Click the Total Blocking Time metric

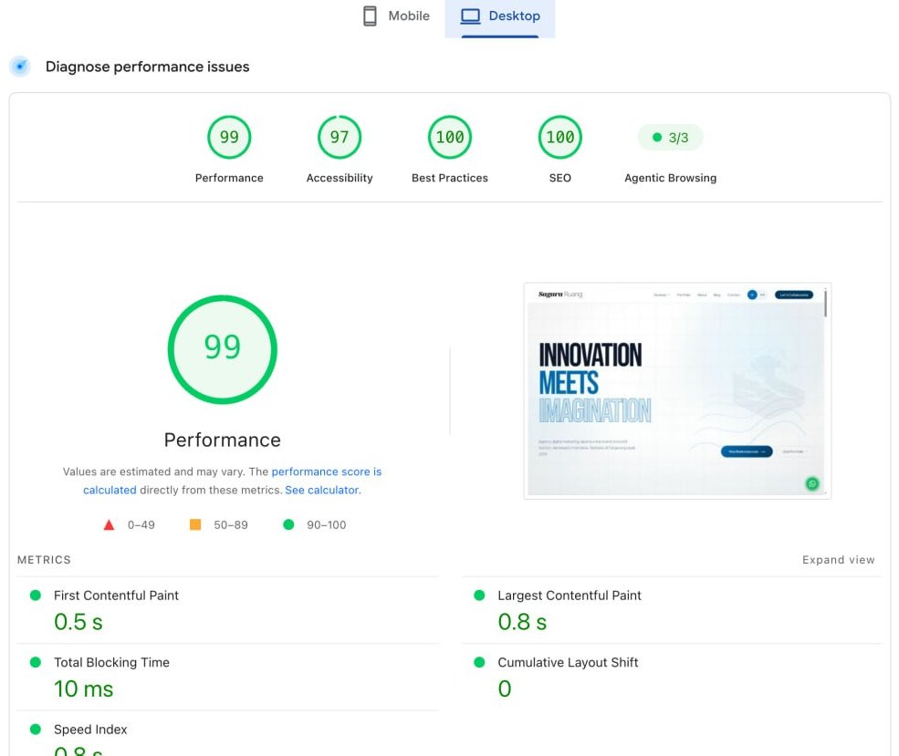[x=111, y=663]
